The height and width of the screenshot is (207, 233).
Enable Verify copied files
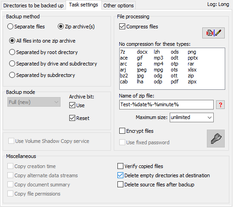click(x=120, y=166)
